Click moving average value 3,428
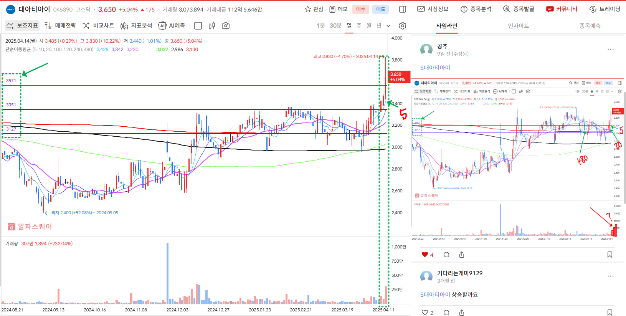 pos(102,49)
